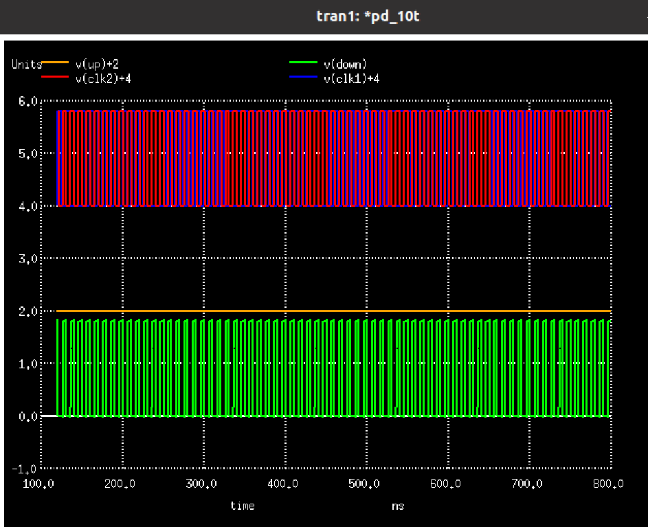Click the x-axis value 600.0
The width and height of the screenshot is (648, 527).
445,484
